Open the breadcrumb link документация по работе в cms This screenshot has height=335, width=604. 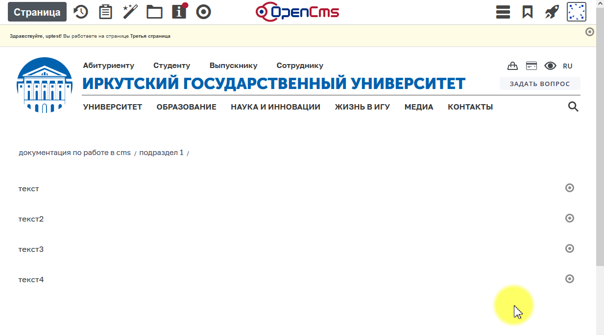pyautogui.click(x=74, y=152)
